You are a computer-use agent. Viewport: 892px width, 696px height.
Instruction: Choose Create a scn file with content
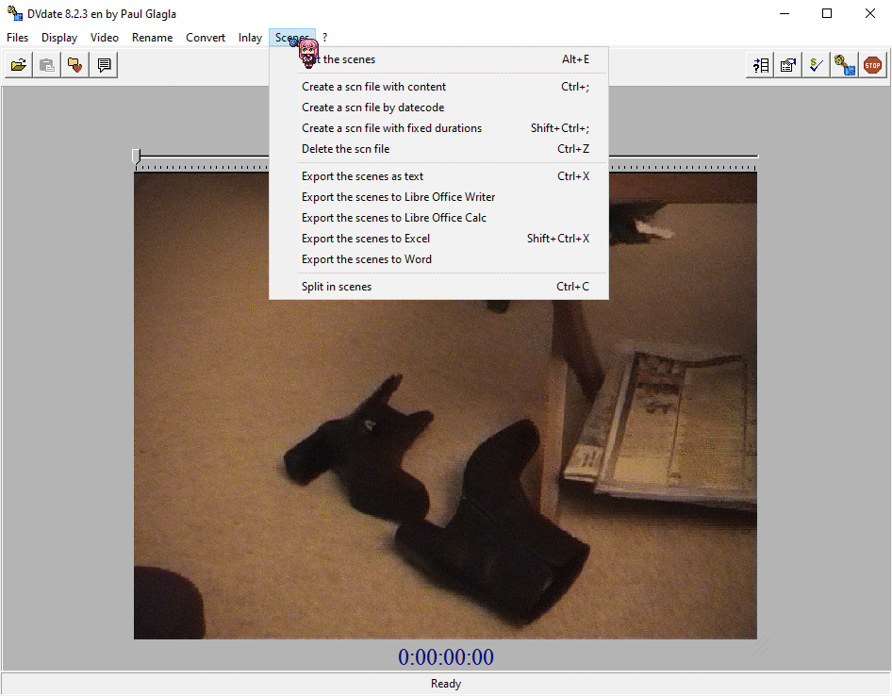coord(373,87)
